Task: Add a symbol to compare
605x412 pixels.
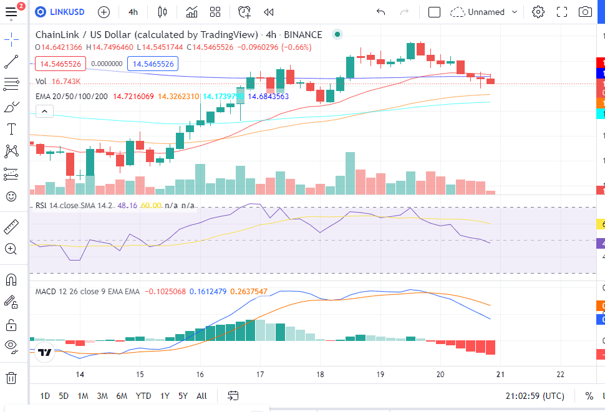Action: (x=104, y=12)
